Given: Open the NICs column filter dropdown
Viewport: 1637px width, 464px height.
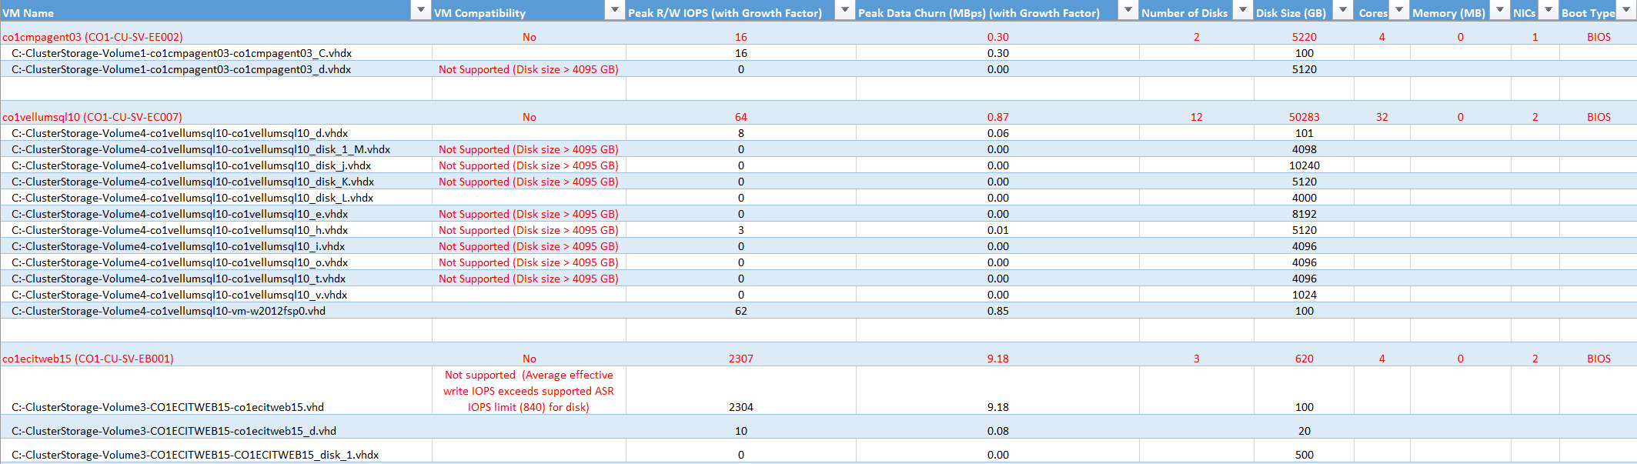Looking at the screenshot, I should [1548, 10].
